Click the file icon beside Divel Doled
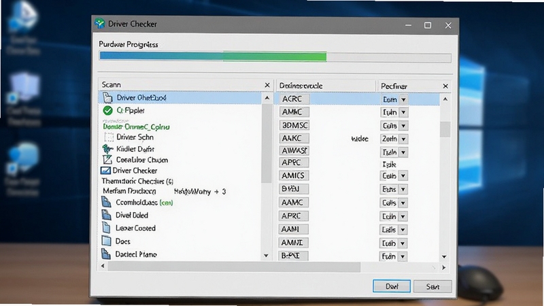The height and width of the screenshot is (306, 544). 106,215
